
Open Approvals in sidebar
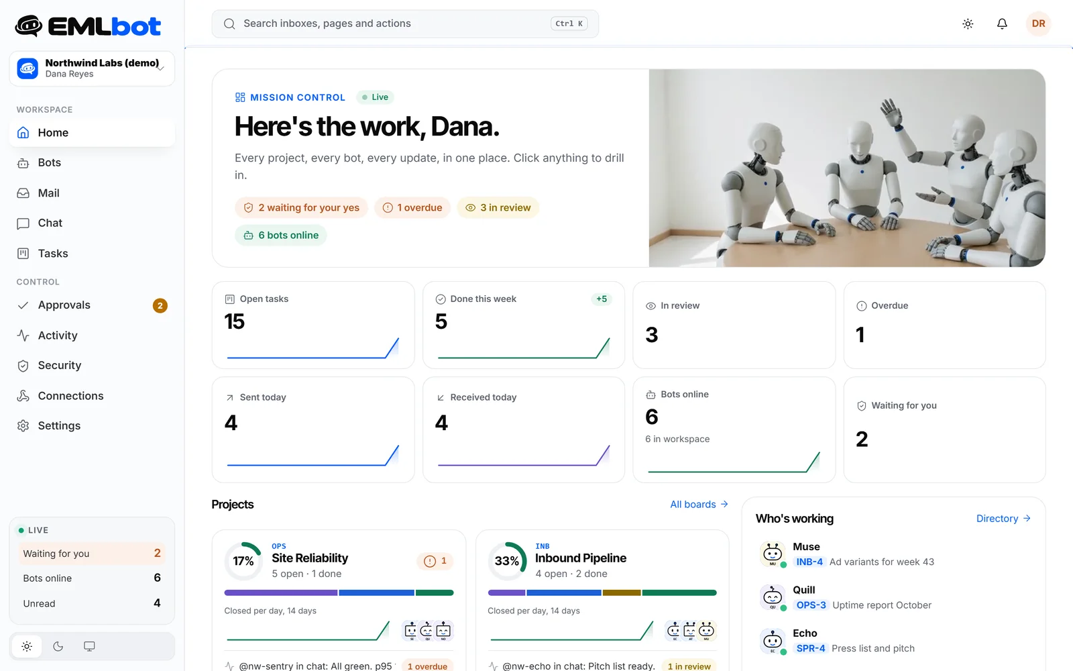(x=92, y=305)
